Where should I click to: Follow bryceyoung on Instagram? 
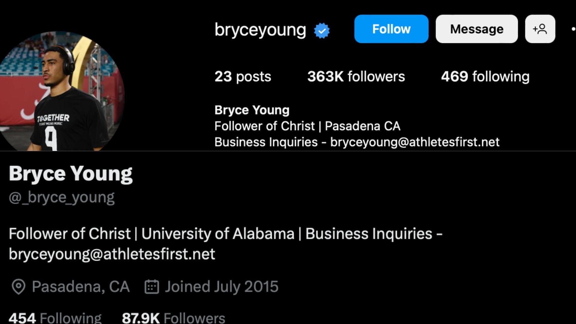[391, 29]
